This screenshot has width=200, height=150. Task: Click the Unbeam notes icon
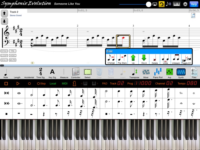point(176,59)
